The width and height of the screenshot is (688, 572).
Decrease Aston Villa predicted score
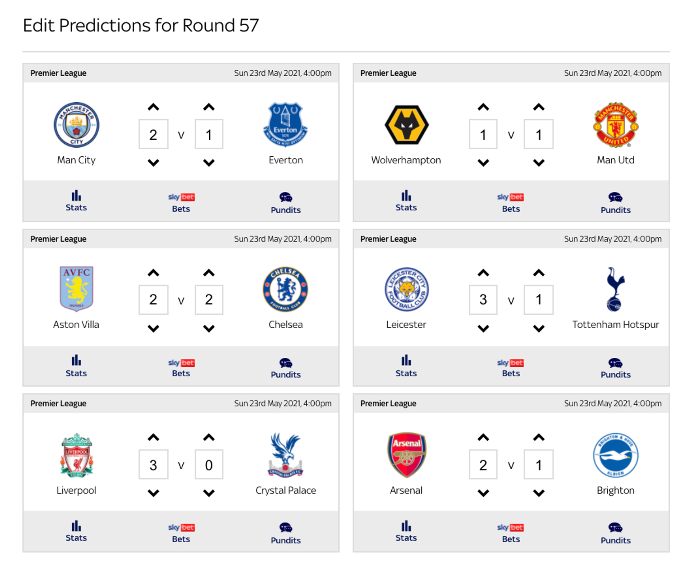tap(153, 328)
